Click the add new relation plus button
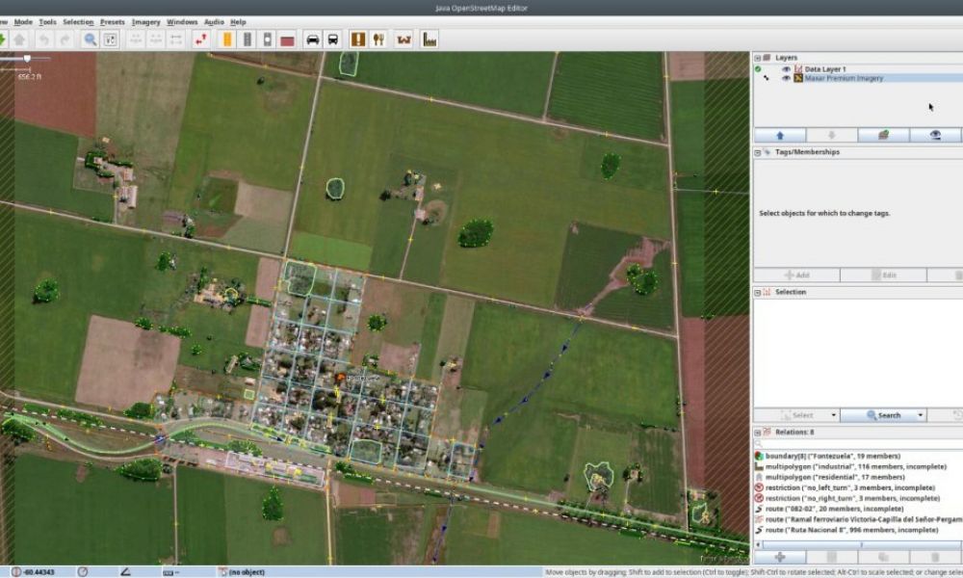The image size is (963, 578). [779, 557]
